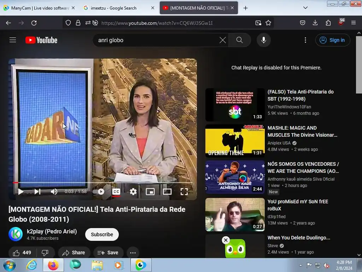Image resolution: width=362 pixels, height=272 pixels.
Task: Open the tracking protection shield icon
Action: point(68,23)
